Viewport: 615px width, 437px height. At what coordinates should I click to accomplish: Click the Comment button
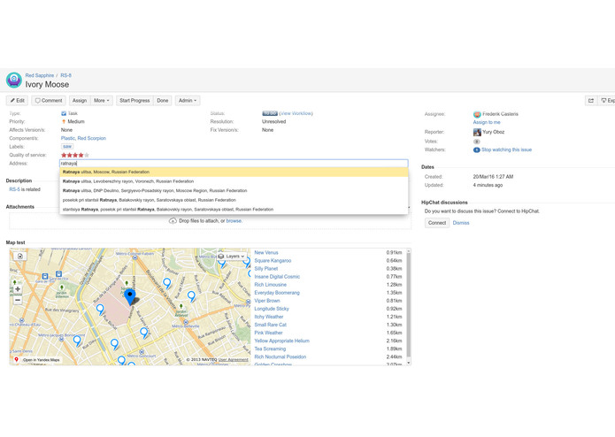coord(49,101)
